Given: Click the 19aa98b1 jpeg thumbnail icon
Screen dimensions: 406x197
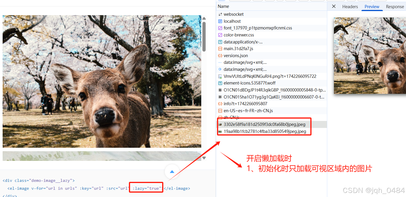Looking at the screenshot, I should 220,131.
